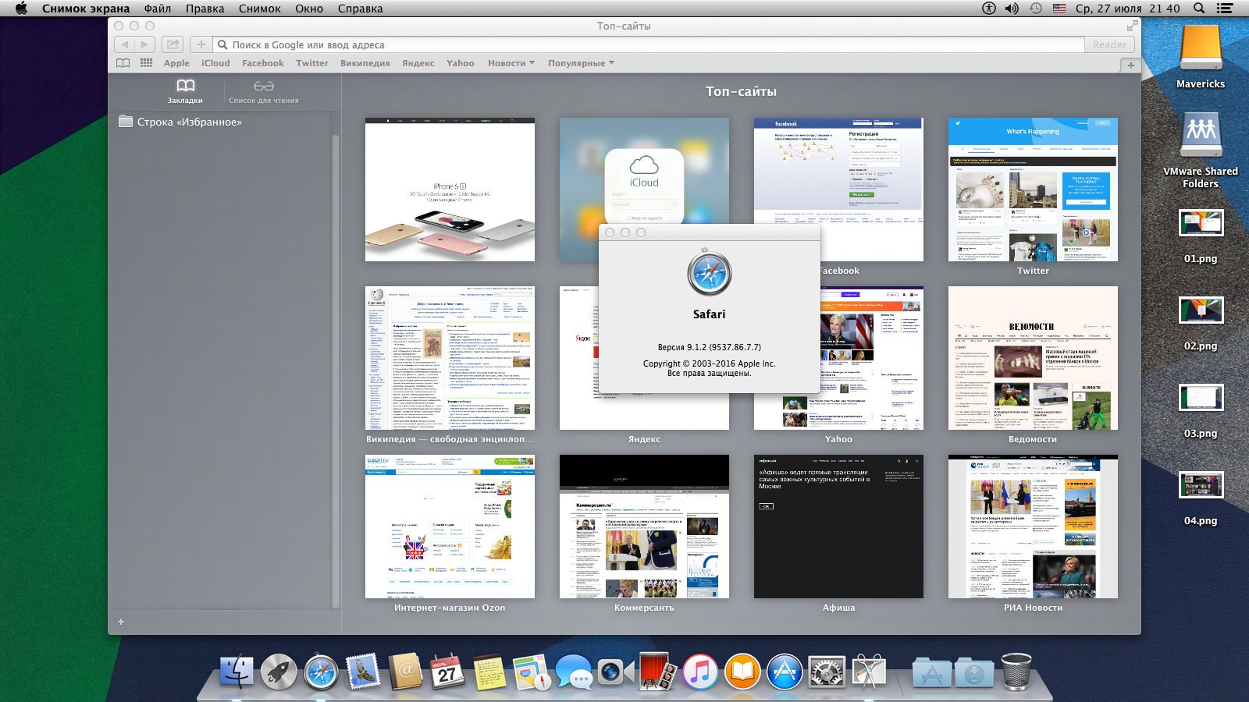Go forward with the right arrow button

tap(144, 44)
